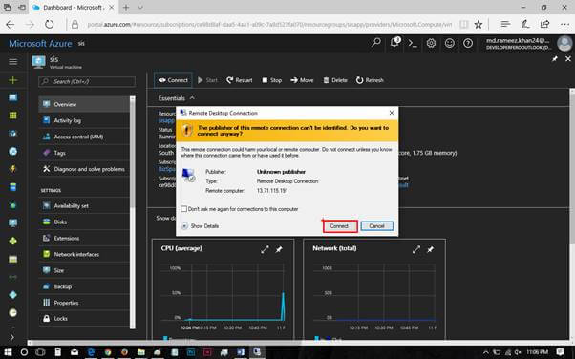Reload the browser page
575x359 pixels.
(x=49, y=25)
